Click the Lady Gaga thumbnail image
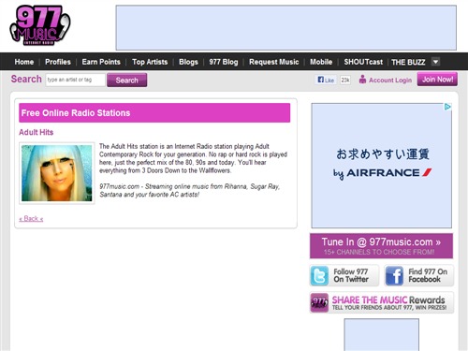The height and width of the screenshot is (351, 468). 57,173
